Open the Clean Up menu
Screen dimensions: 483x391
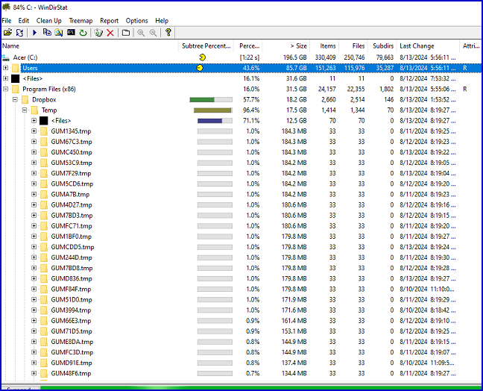[49, 21]
